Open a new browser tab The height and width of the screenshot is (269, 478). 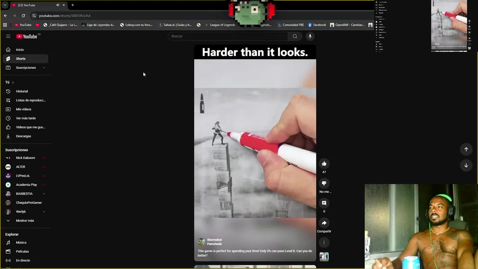point(72,5)
